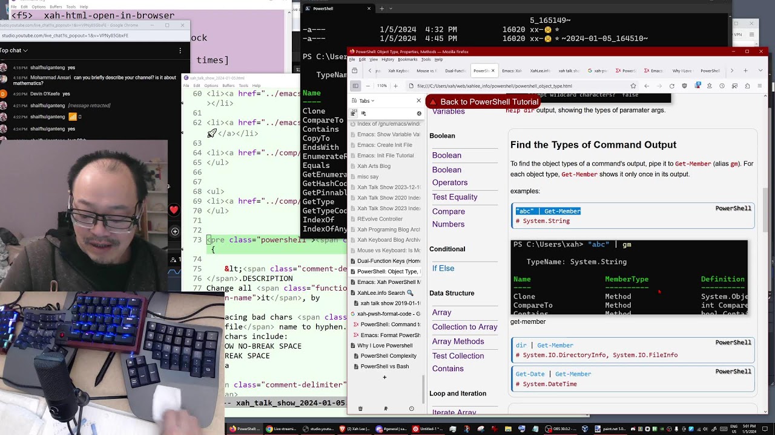
Task: Toggle Firefox sidebar button left of zoom controls
Action: click(x=355, y=86)
